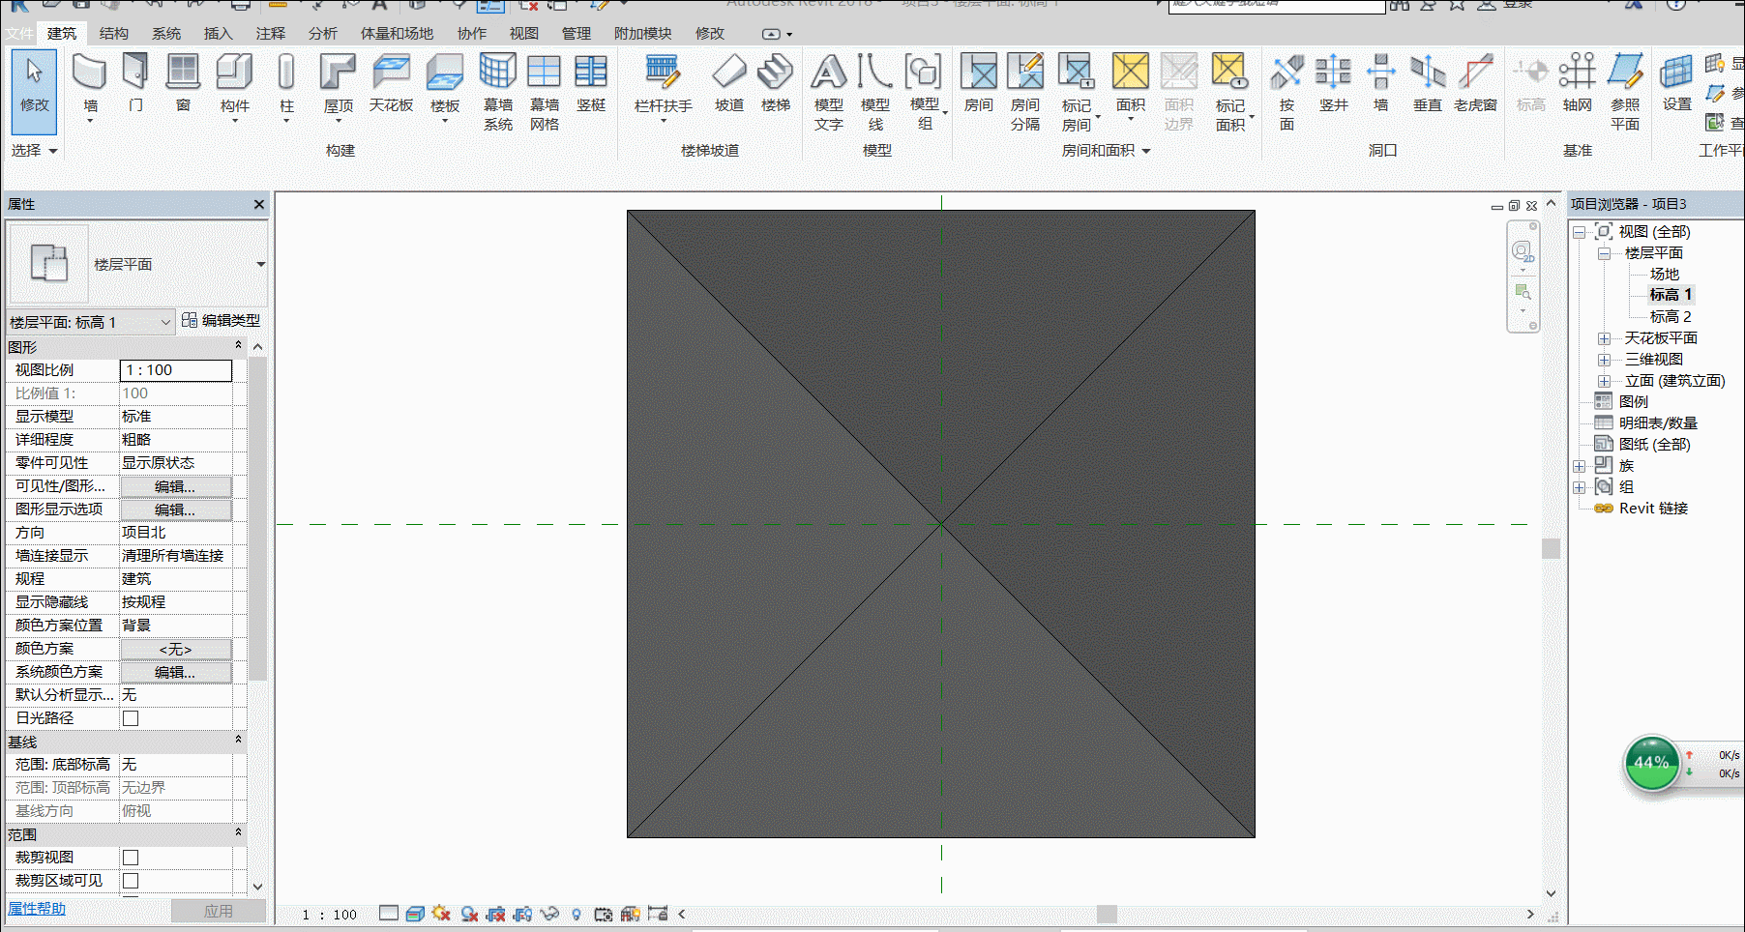1745x932 pixels.
Task: Open the 体量和场地 ribbon tab
Action: pos(397,33)
